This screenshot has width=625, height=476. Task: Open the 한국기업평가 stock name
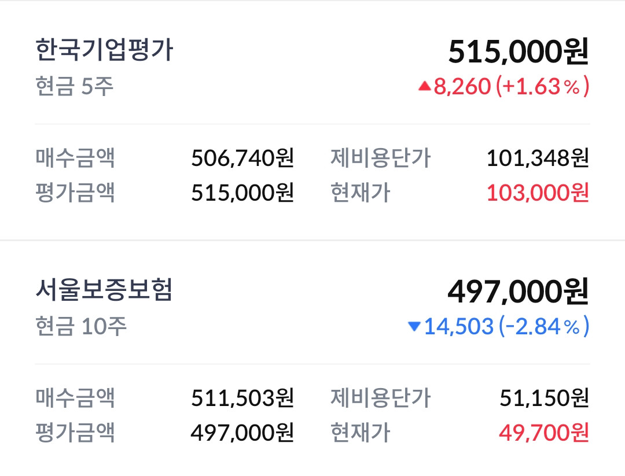104,50
